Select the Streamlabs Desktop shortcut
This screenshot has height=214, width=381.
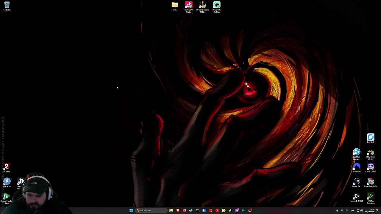click(217, 7)
